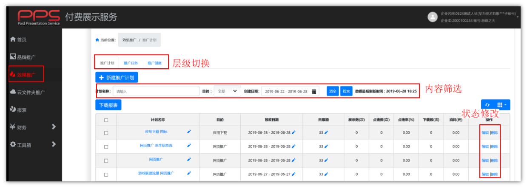Click the flame icon beside 效果推广
Viewport: 527px width, 188px height.
point(13,75)
